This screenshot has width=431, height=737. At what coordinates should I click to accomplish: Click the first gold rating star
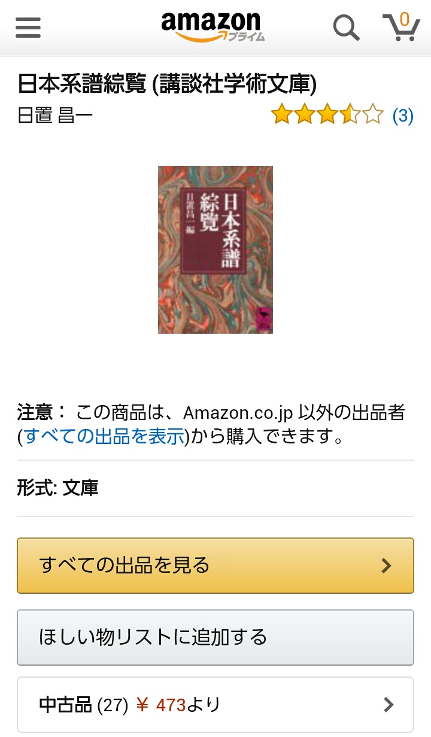click(x=281, y=114)
